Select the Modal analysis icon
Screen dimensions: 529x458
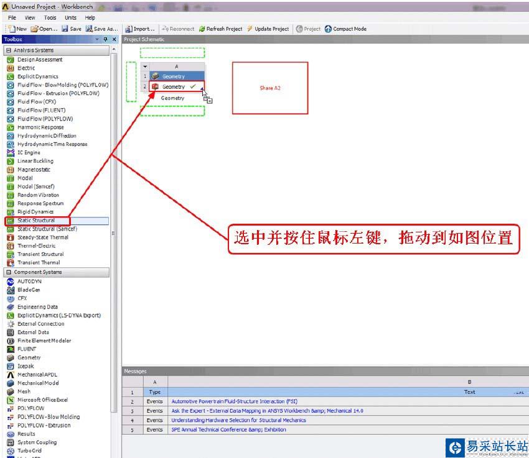(x=11, y=178)
